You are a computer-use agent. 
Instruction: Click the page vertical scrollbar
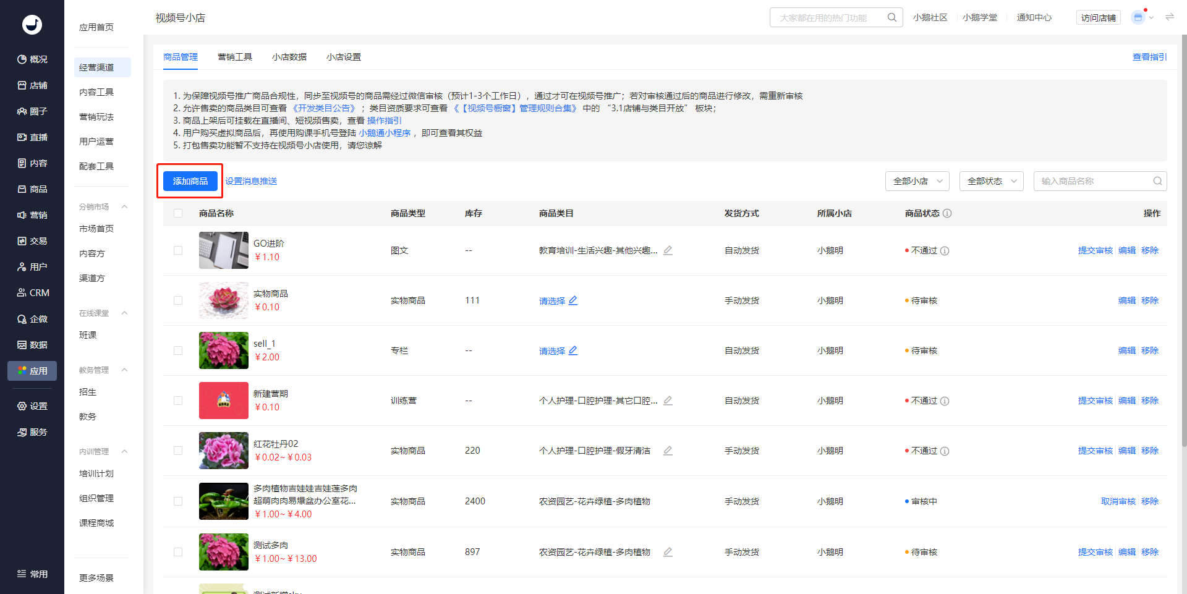pos(1184,241)
